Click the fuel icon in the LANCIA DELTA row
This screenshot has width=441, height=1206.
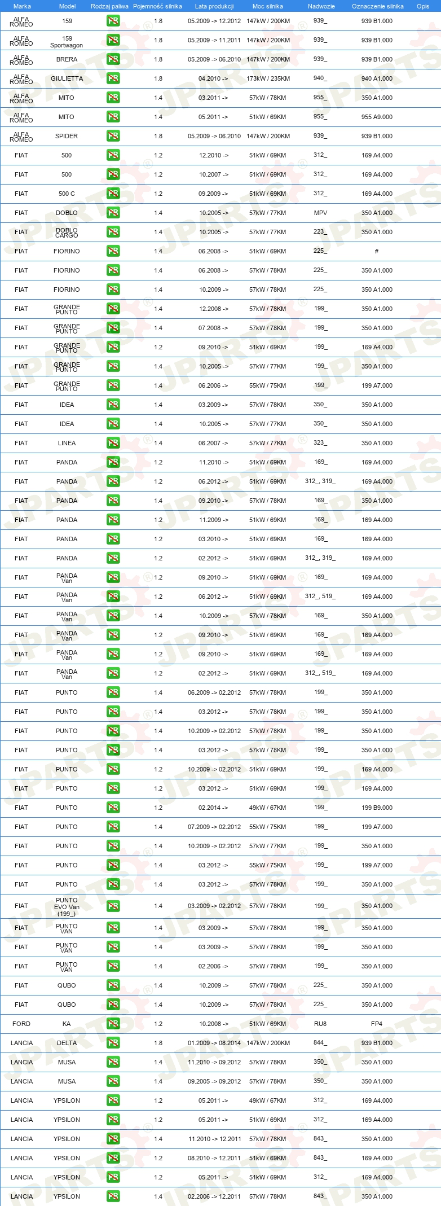[x=113, y=1043]
